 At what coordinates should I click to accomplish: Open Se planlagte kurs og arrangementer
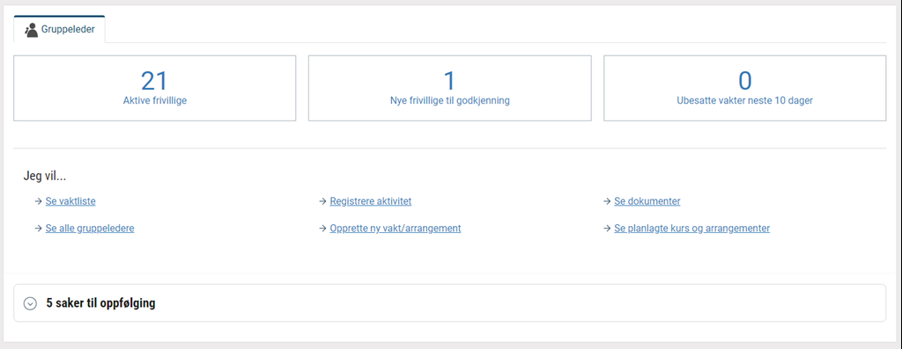pos(692,228)
